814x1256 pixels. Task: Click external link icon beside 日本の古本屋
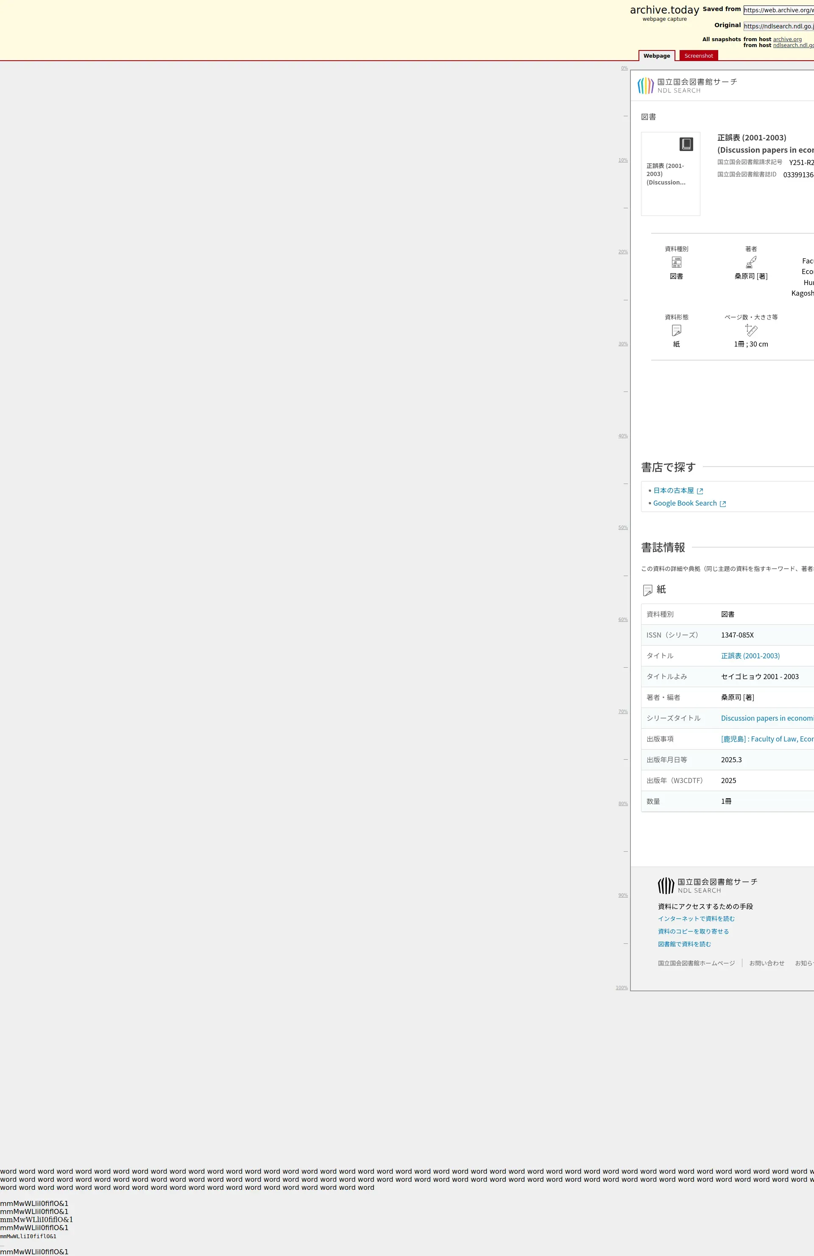pos(700,491)
